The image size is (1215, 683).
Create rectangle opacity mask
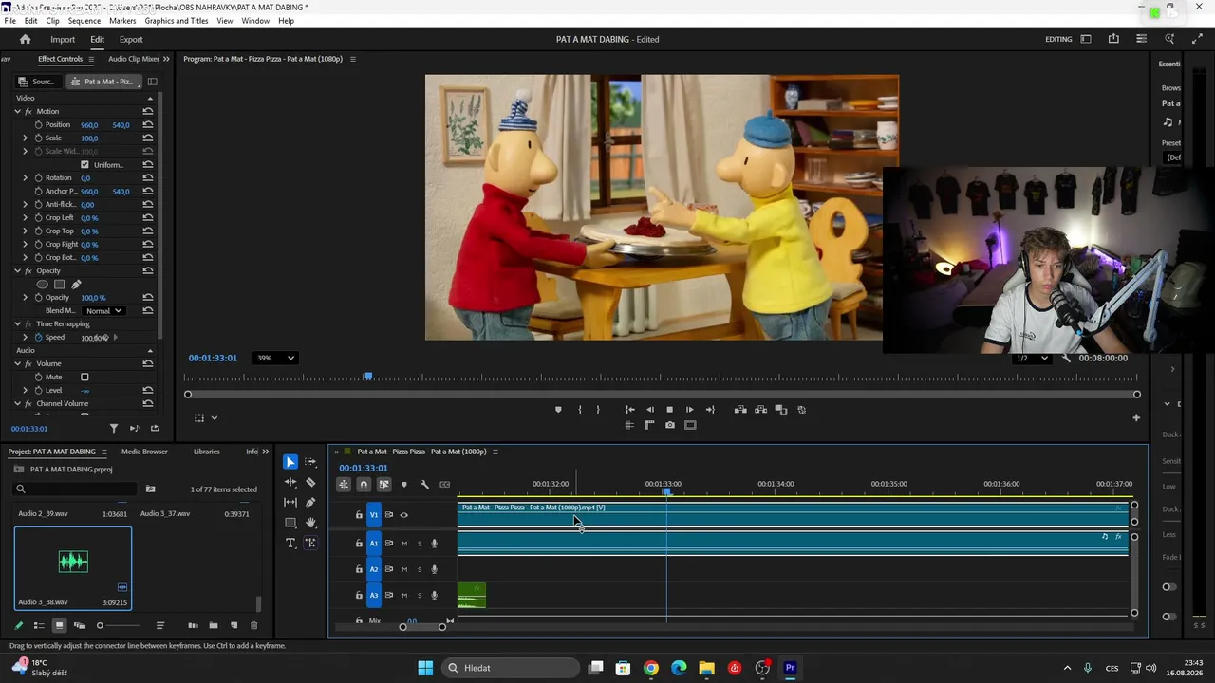59,285
